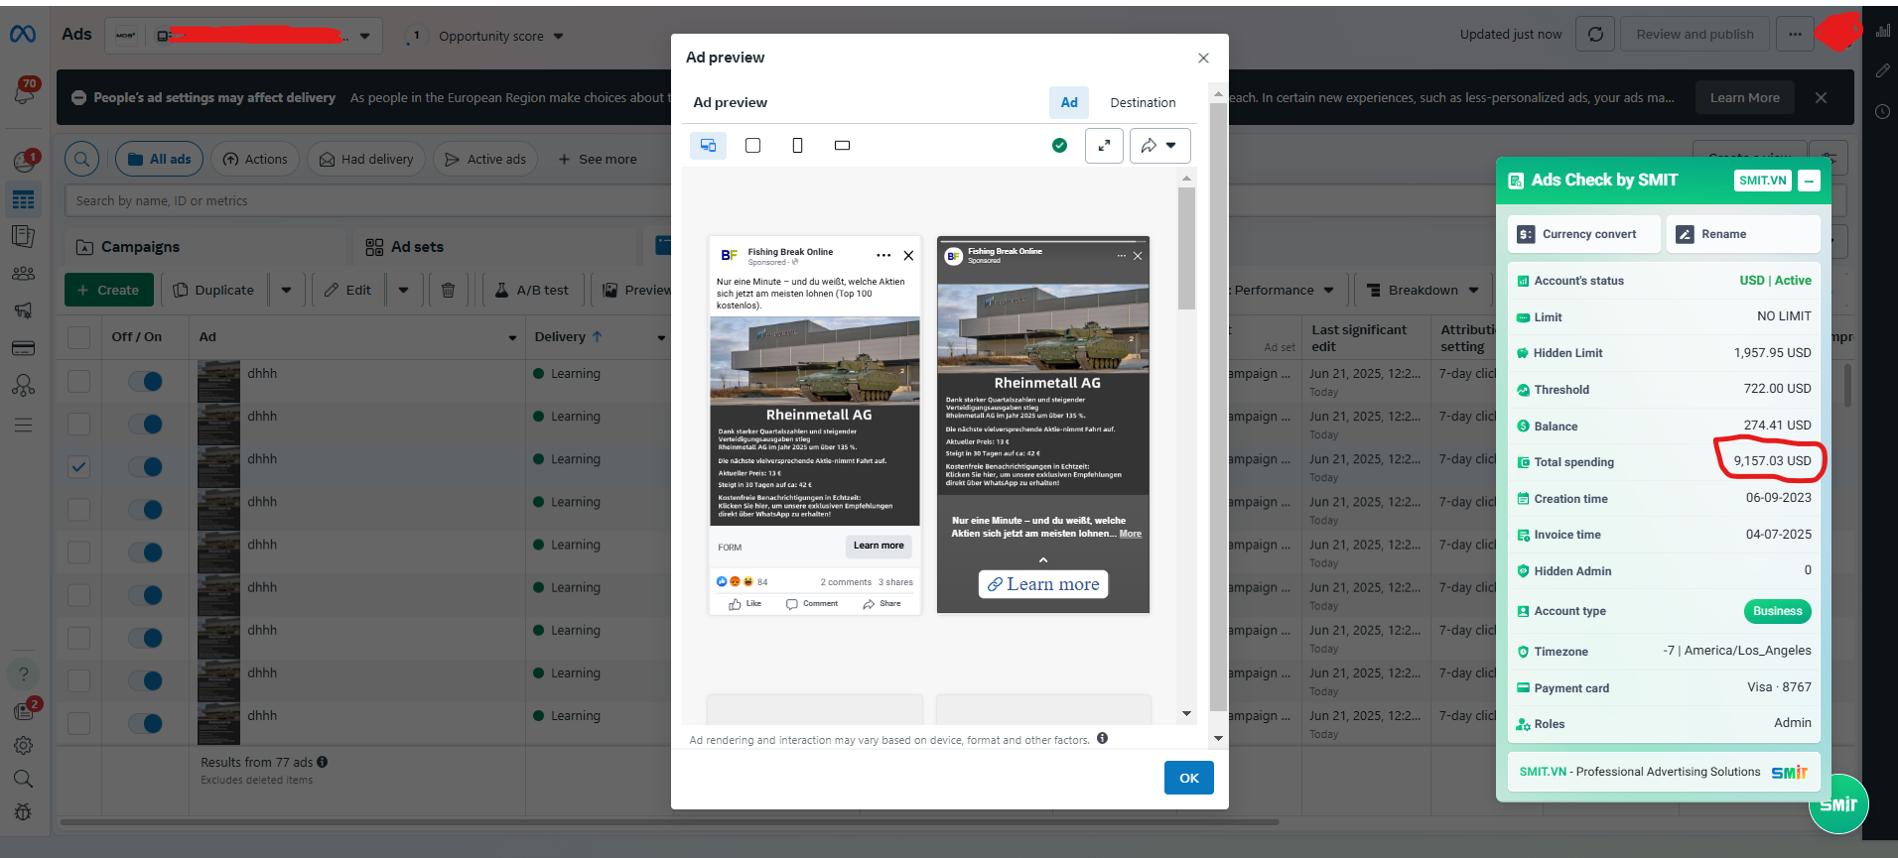Toggle the select-all checkbox in table header
The height and width of the screenshot is (858, 1898).
[78, 337]
